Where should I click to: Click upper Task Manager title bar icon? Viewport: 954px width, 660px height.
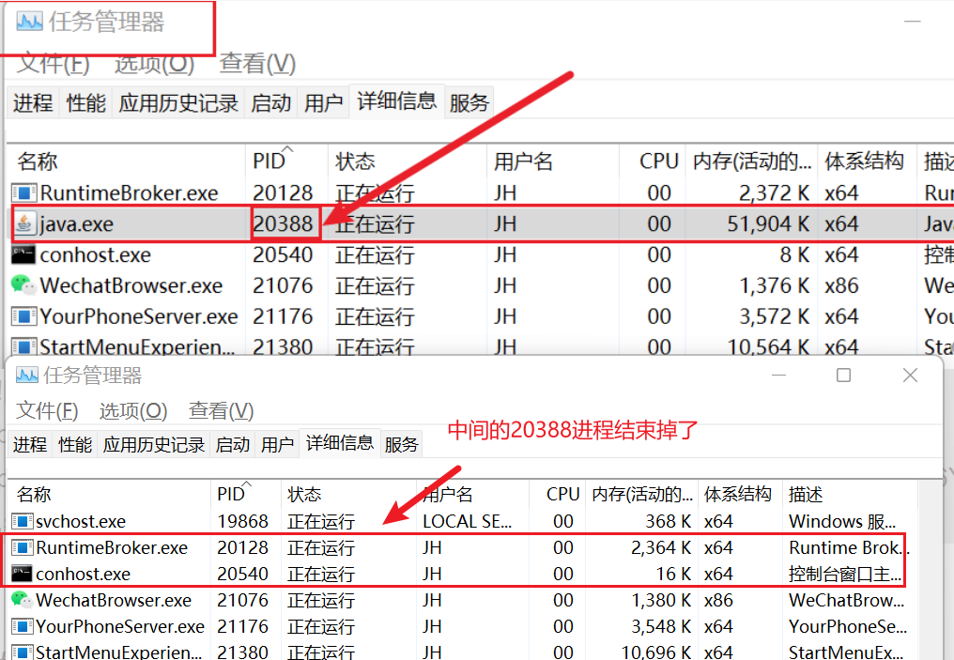[29, 23]
